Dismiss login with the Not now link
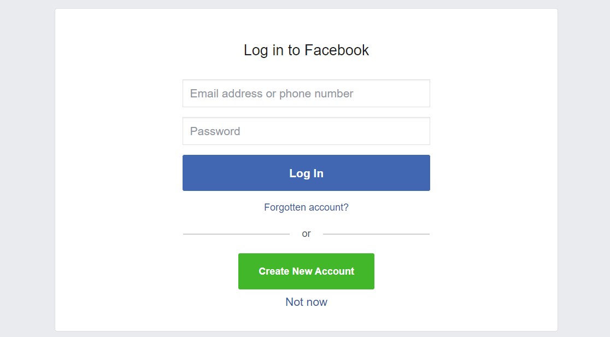 tap(306, 302)
